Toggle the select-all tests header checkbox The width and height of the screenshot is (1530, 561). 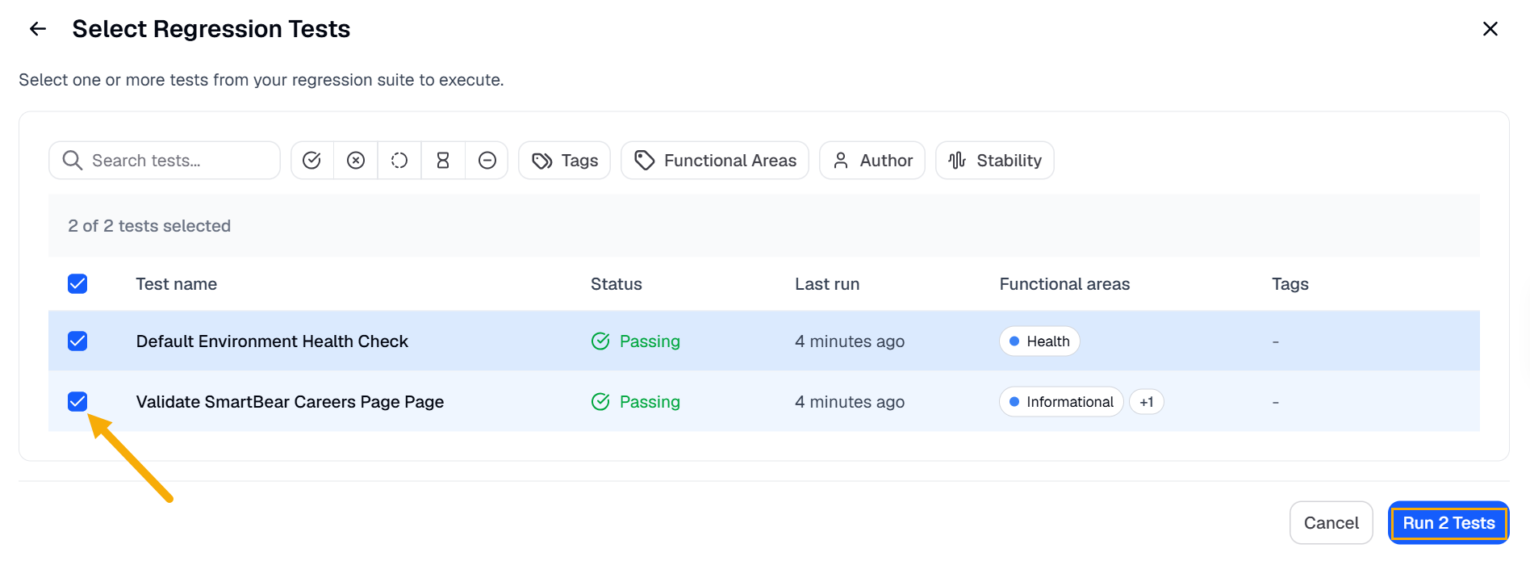(x=77, y=284)
